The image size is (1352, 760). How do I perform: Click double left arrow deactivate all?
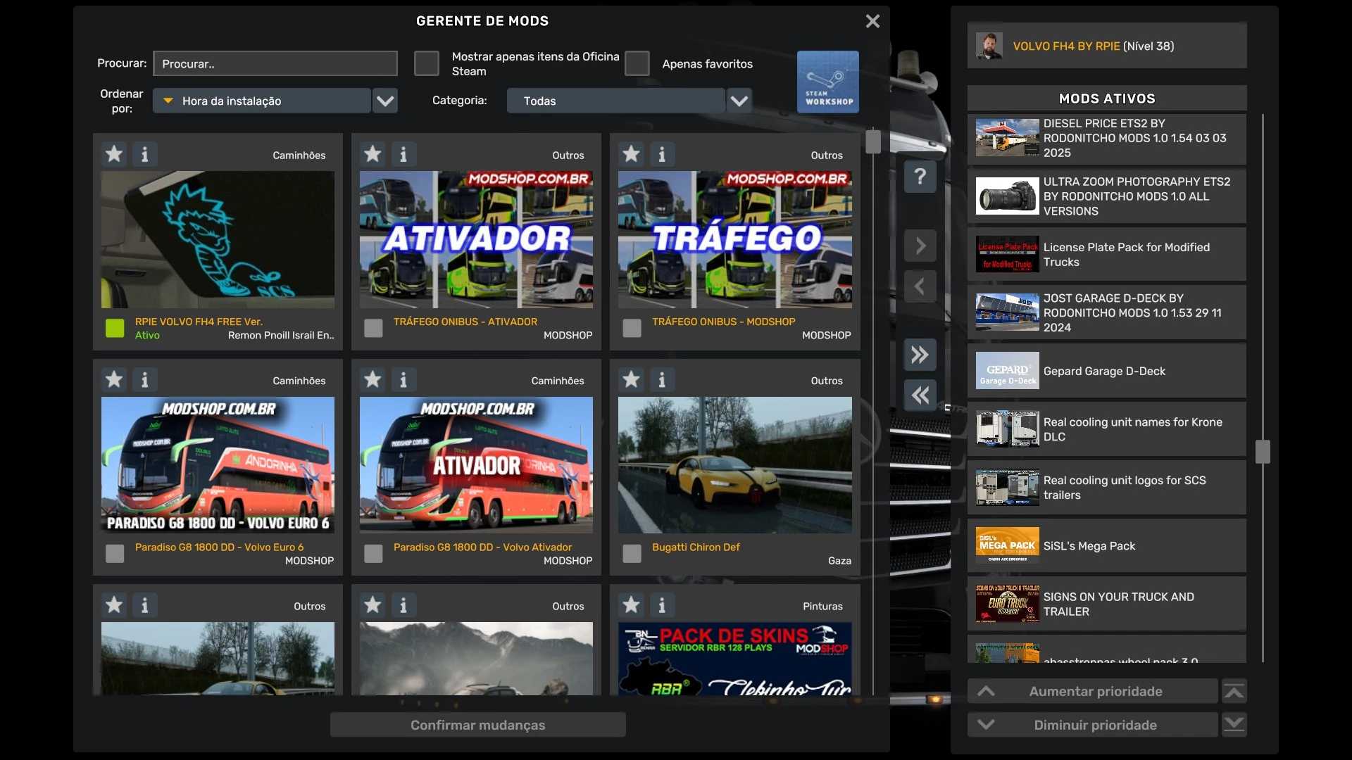click(x=920, y=395)
